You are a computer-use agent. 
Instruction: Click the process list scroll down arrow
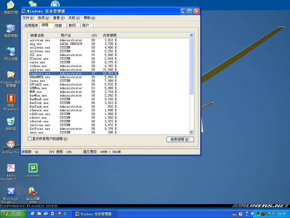191,132
